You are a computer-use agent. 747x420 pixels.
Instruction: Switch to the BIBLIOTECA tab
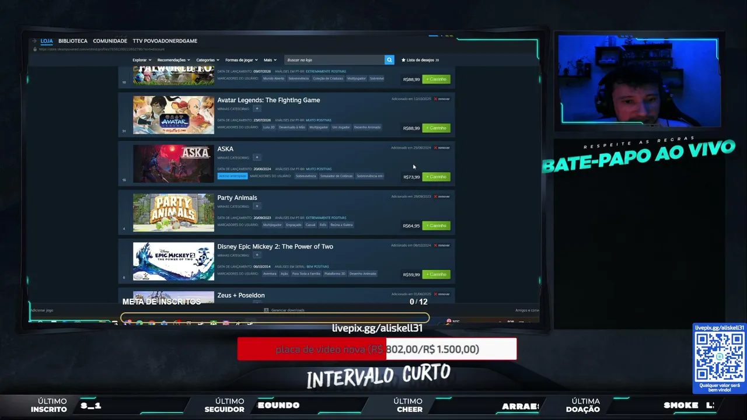tap(73, 41)
